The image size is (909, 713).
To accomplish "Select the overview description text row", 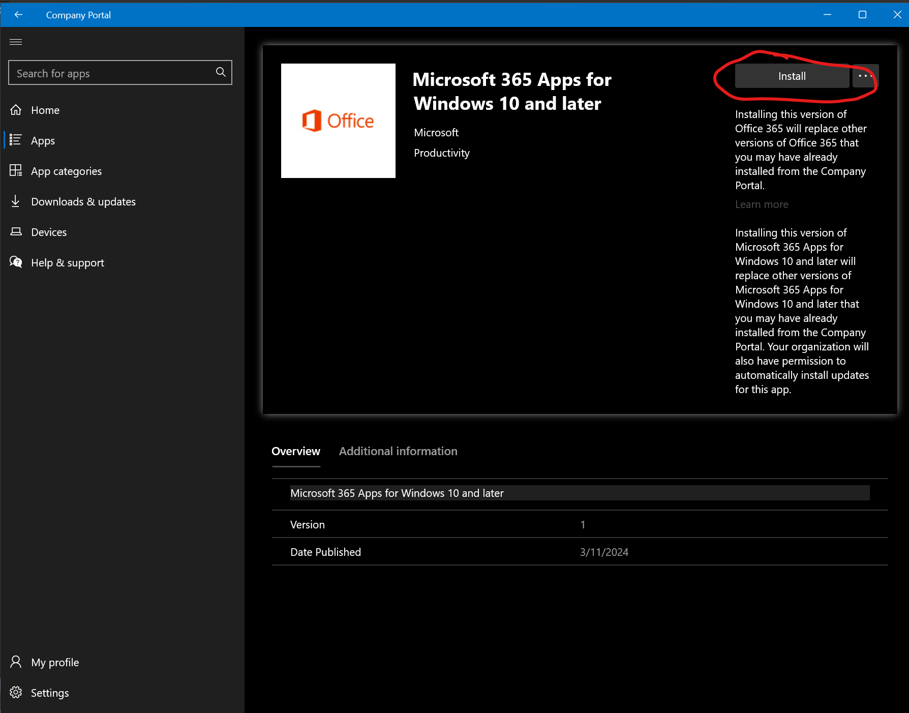I will coord(580,493).
